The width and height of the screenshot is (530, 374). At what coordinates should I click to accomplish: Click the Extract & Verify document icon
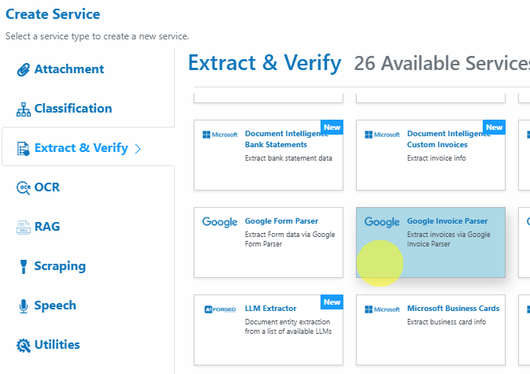pos(24,149)
